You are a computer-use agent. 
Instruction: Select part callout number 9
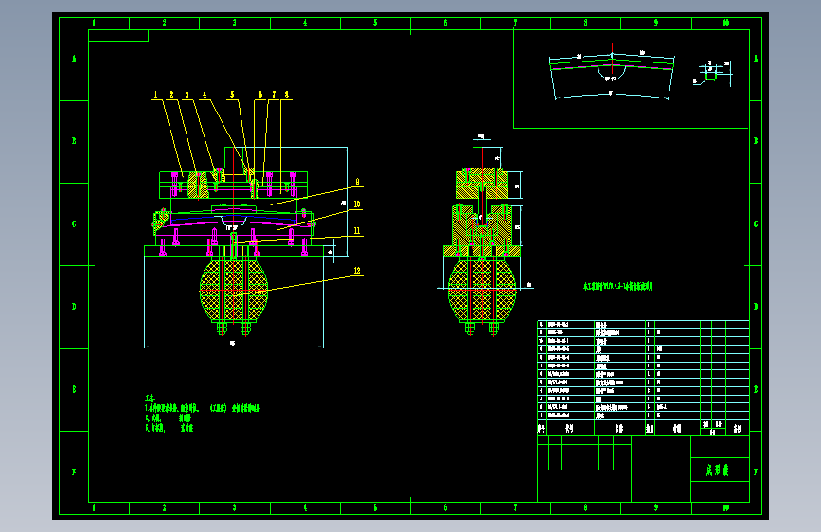[x=357, y=182]
